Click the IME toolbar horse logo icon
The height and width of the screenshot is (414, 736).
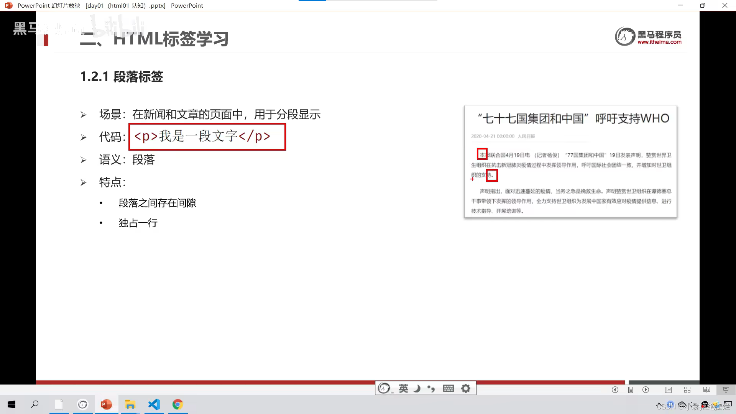384,388
